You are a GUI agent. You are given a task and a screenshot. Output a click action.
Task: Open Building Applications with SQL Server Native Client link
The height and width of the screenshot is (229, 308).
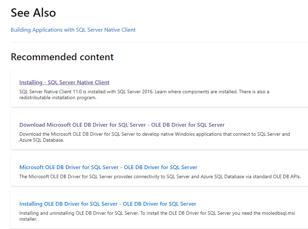coord(73,30)
